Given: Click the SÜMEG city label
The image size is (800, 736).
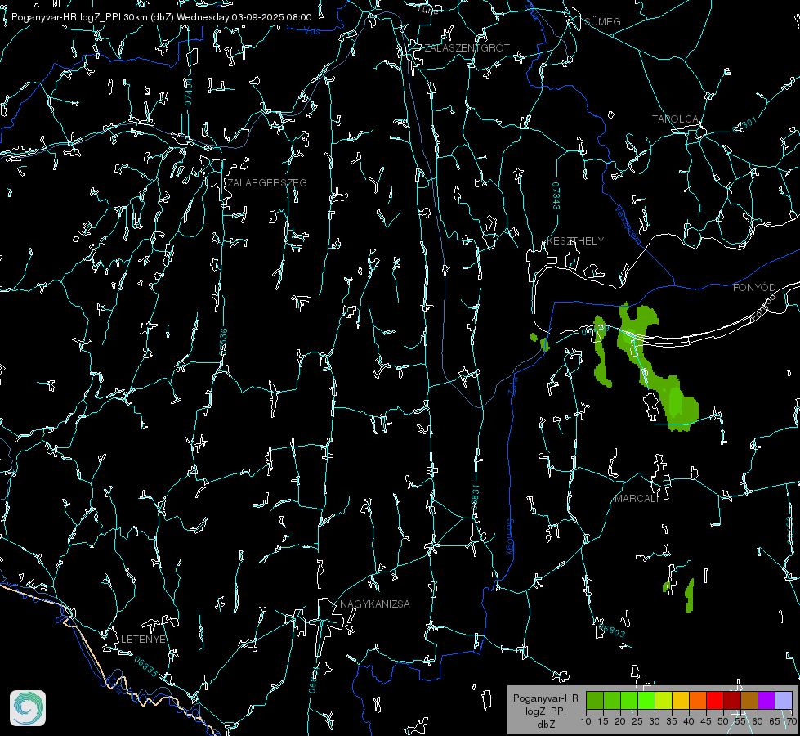Looking at the screenshot, I should point(602,21).
